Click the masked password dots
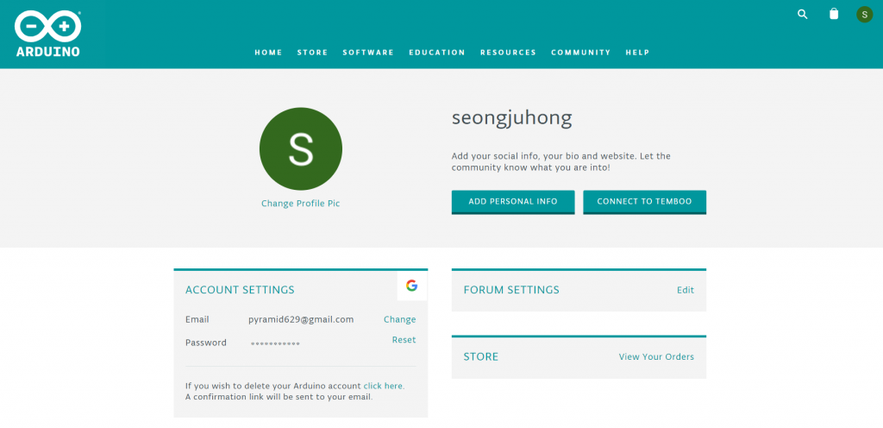 (x=275, y=343)
